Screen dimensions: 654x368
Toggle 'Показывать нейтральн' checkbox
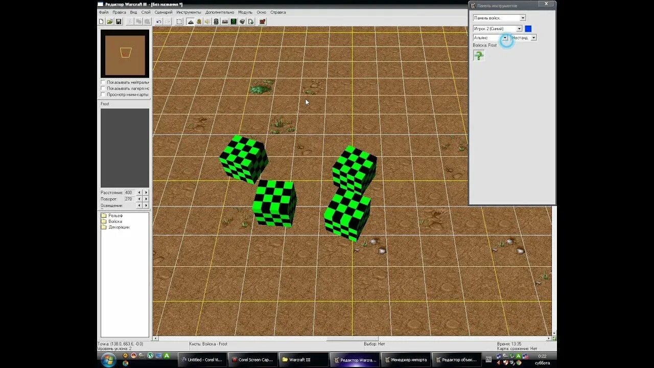pos(103,82)
